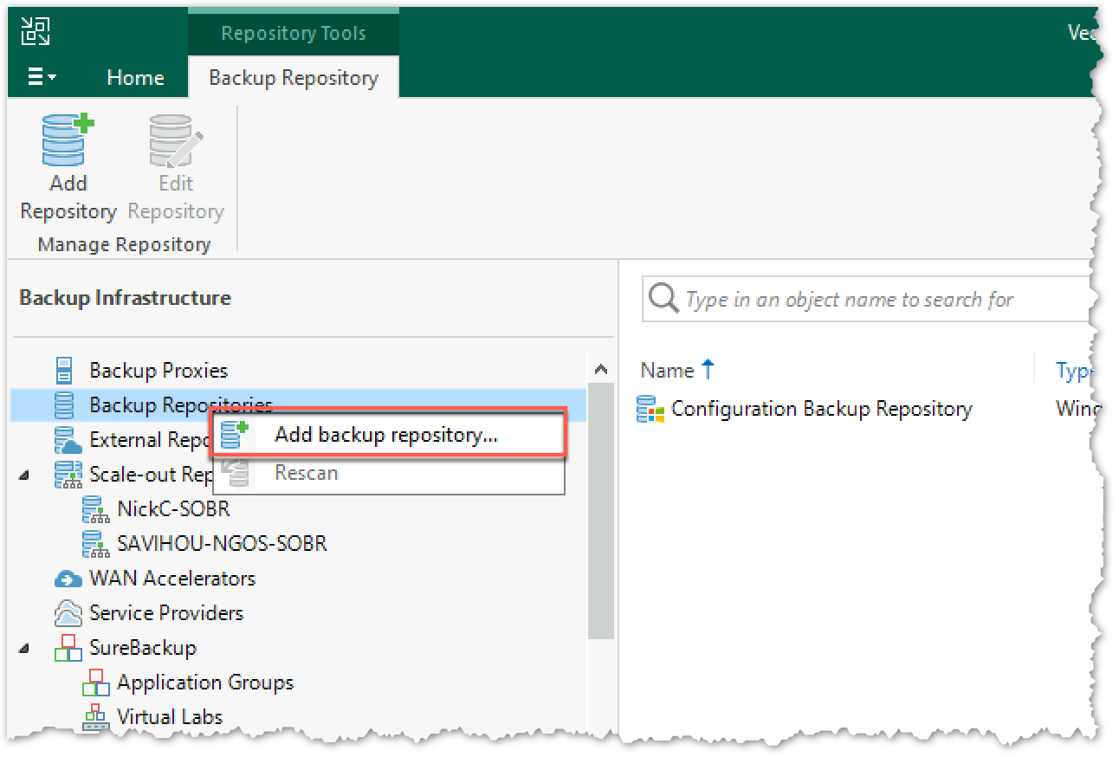This screenshot has height=757, width=1119.
Task: Select Backup Proxies in the tree
Action: [x=158, y=371]
